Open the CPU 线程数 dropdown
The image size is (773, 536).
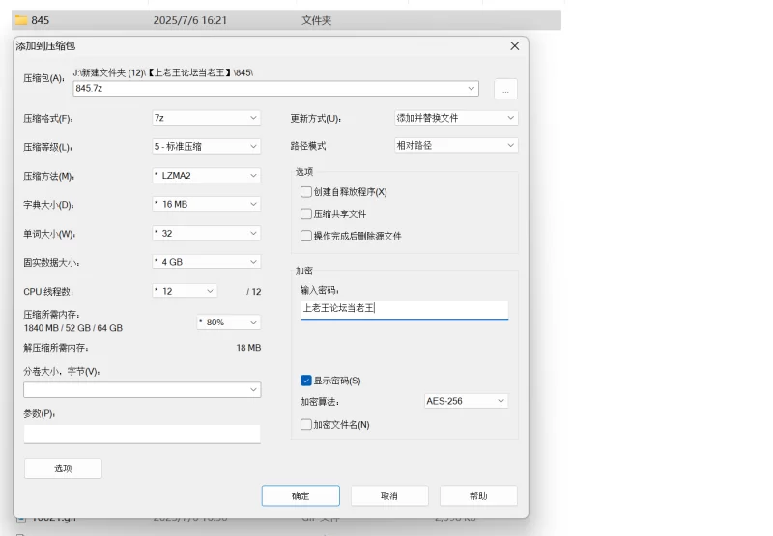point(184,291)
